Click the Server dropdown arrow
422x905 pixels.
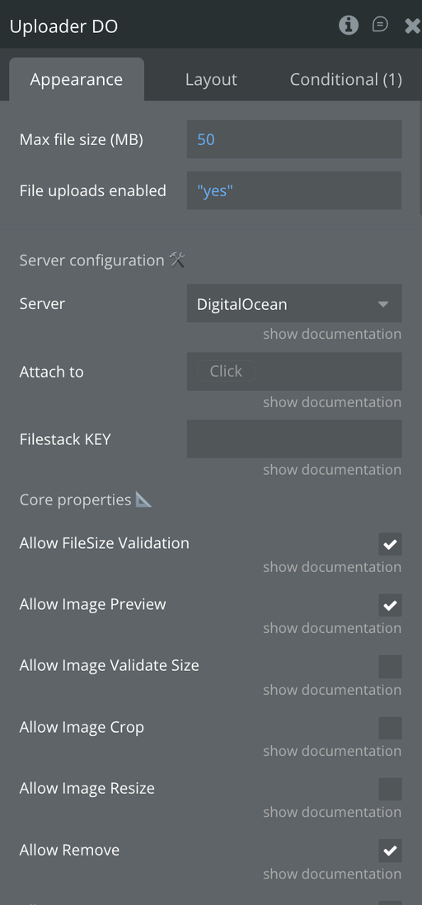pyautogui.click(x=382, y=304)
